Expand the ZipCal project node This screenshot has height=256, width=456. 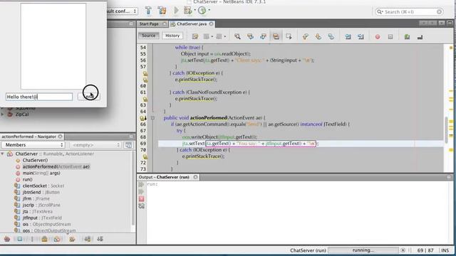[x=3, y=114]
